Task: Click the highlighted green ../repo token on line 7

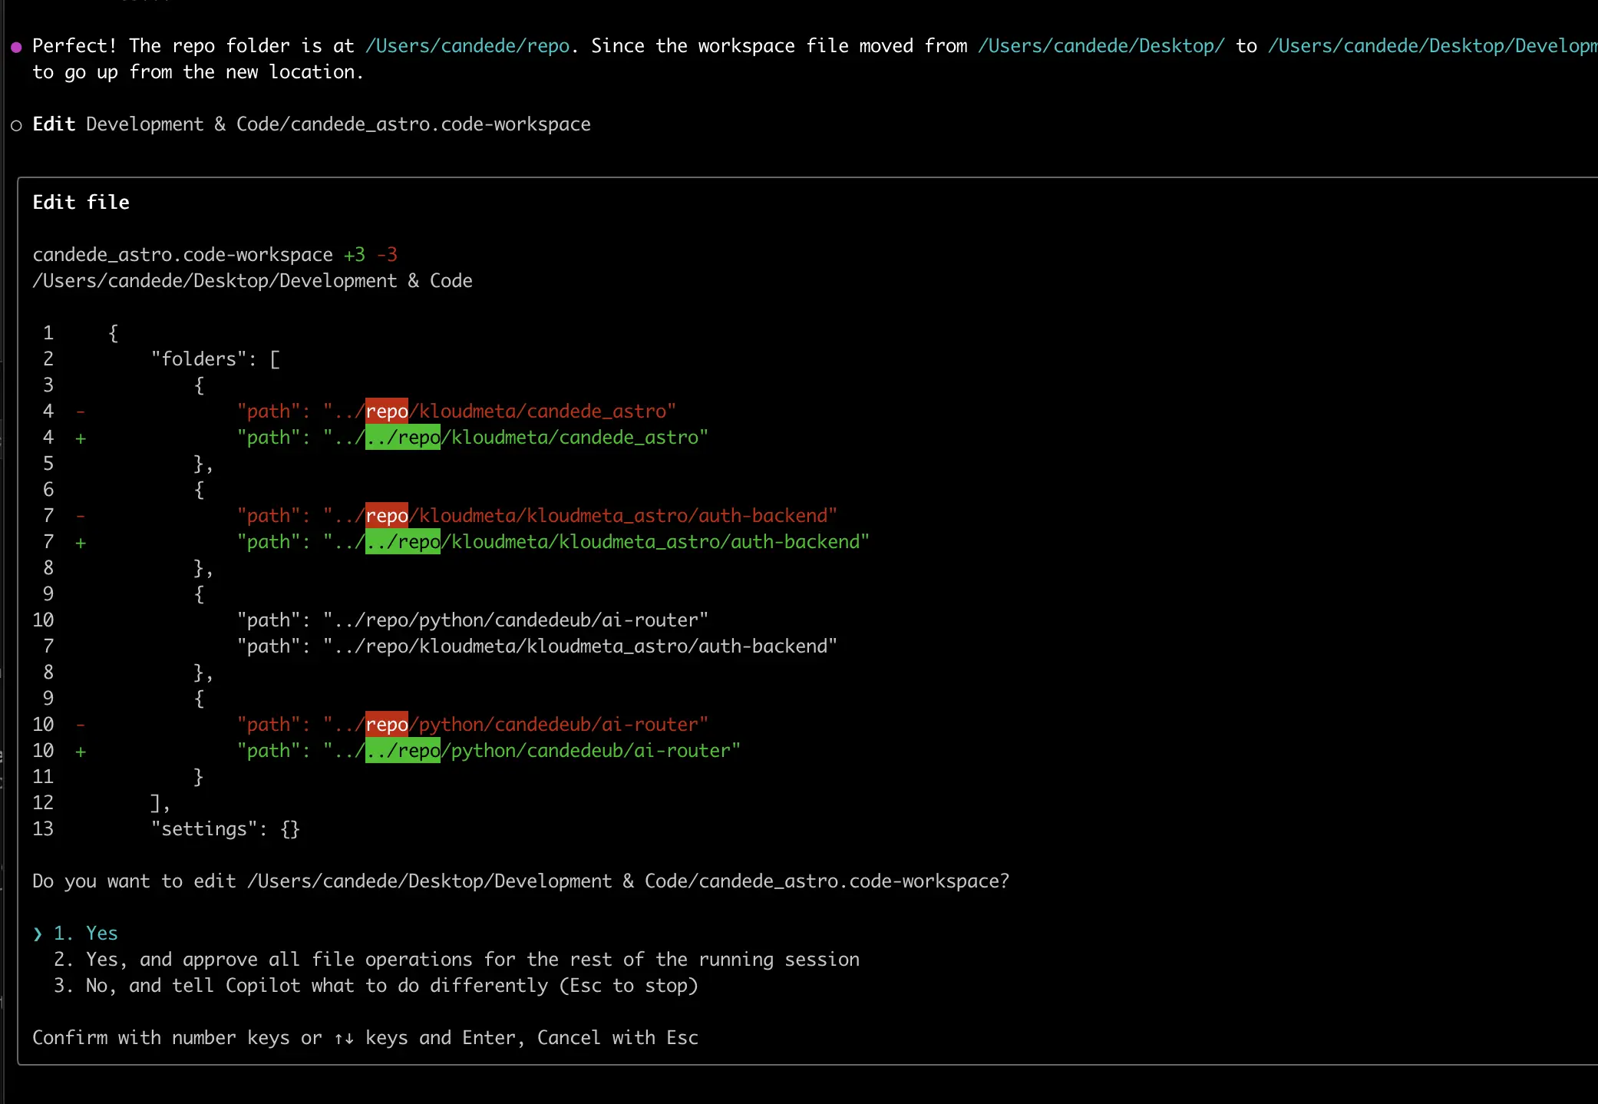Action: 402,541
